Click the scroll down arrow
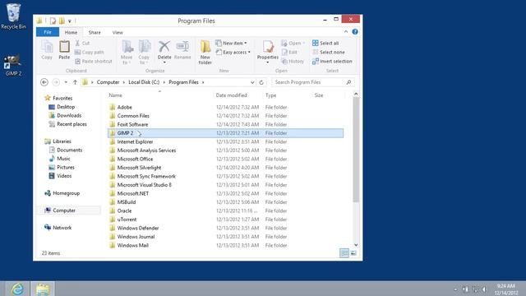Image resolution: width=526 pixels, height=296 pixels. pos(356,245)
